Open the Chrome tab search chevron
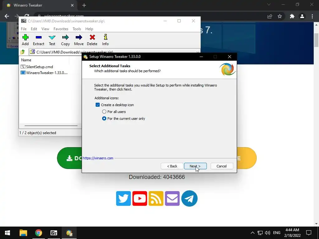319x239 pixels. coord(269,4)
